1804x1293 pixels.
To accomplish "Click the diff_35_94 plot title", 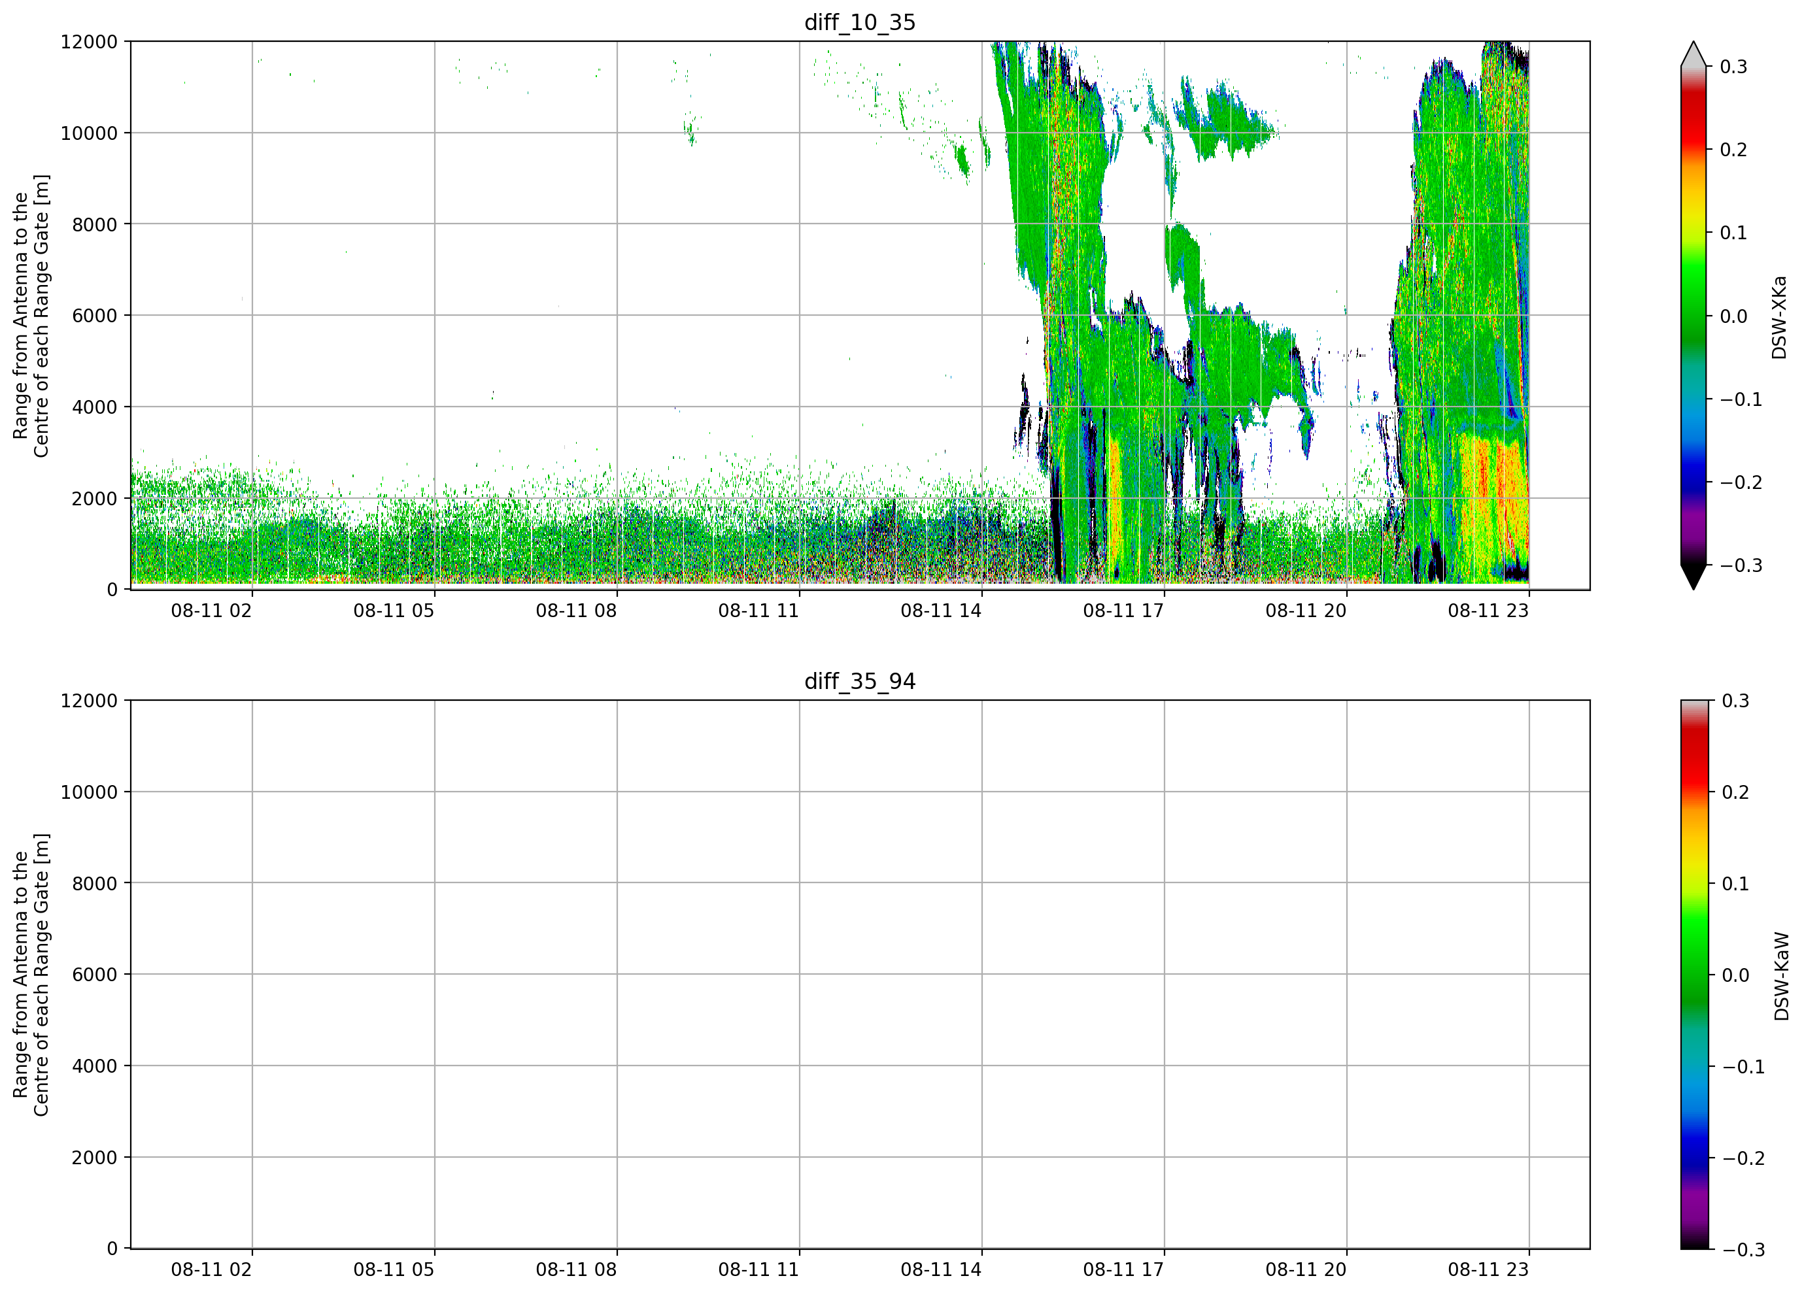I will pos(860,682).
